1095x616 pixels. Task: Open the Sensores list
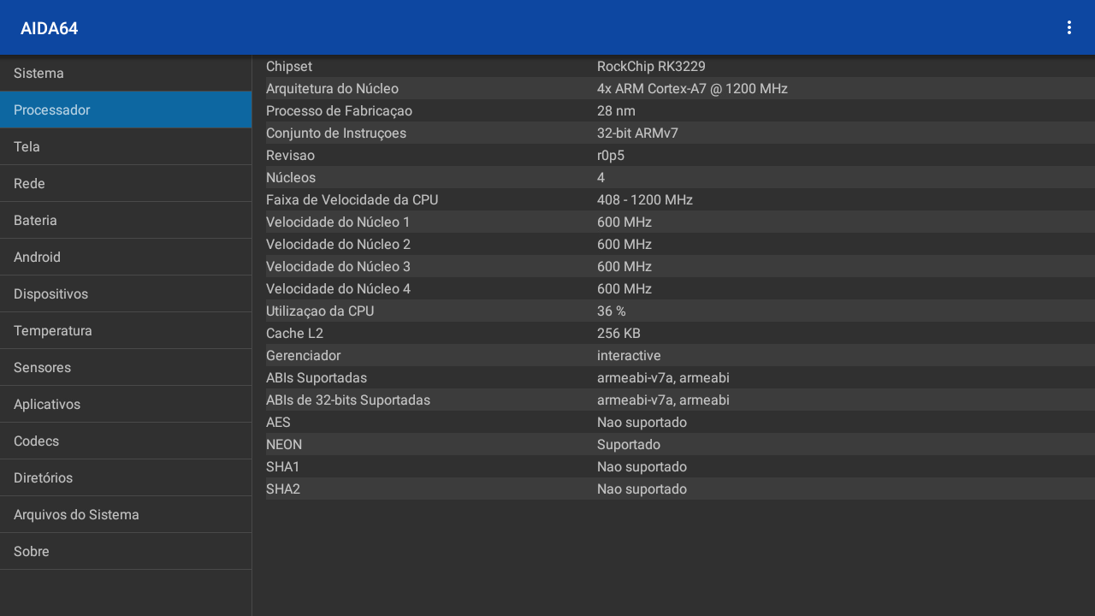(126, 368)
